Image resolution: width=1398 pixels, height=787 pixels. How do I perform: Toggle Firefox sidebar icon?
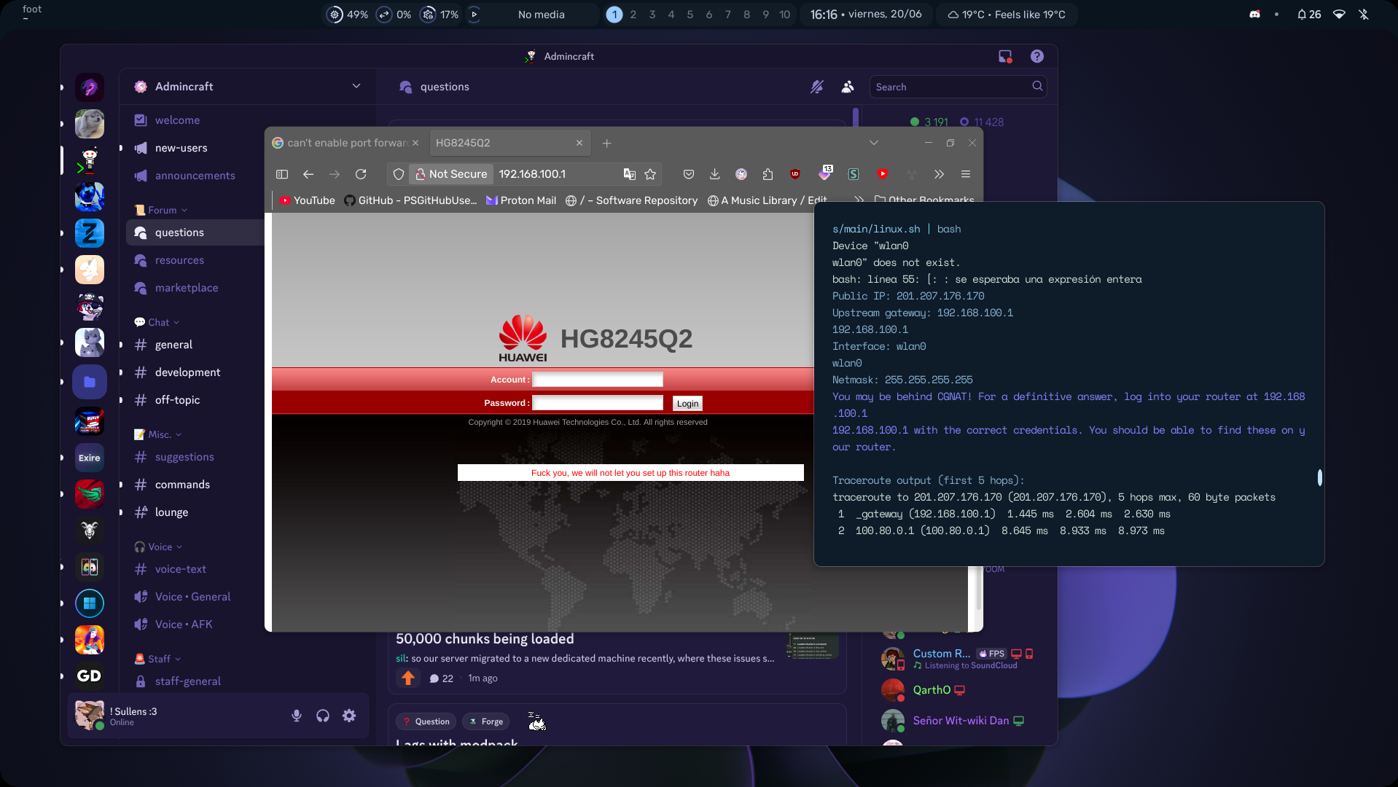point(282,174)
